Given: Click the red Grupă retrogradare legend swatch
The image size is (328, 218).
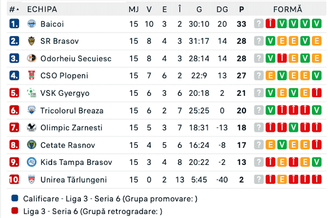Looking at the screenshot, I should point(15,211).
